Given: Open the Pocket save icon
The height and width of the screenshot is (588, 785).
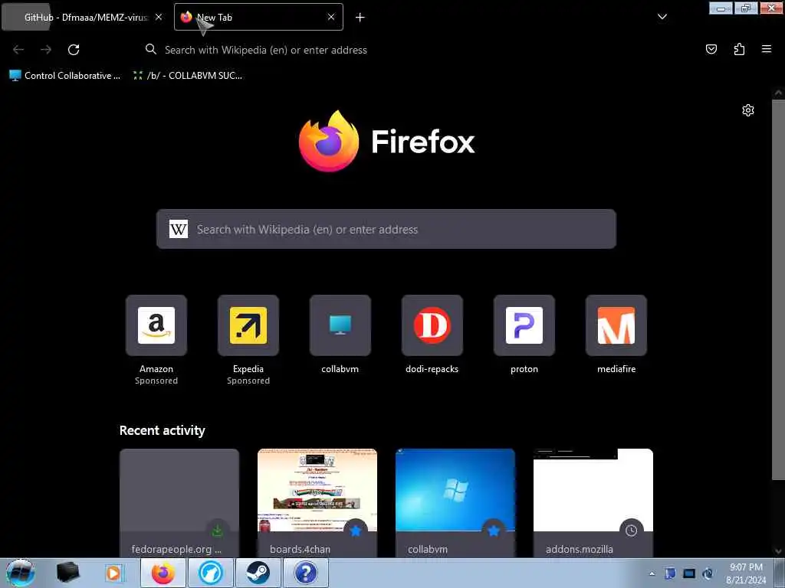Looking at the screenshot, I should [x=711, y=49].
